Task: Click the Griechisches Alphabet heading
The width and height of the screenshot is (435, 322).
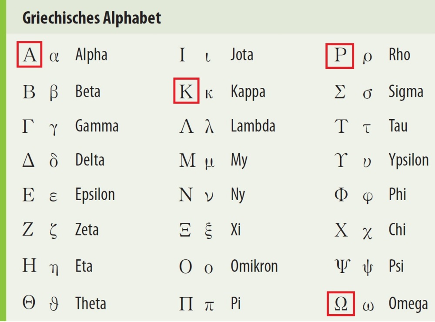Action: pos(91,18)
